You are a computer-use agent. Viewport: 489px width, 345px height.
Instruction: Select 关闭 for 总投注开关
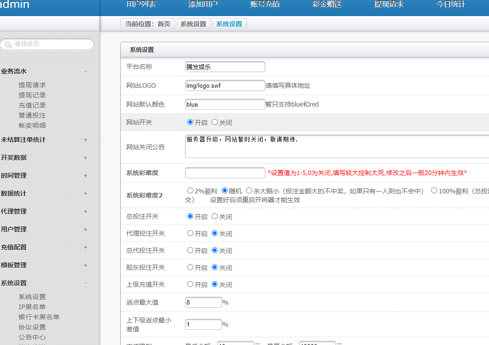point(214,216)
